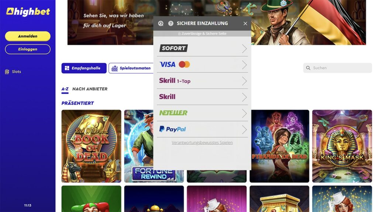Click the question mark help icon

point(171,23)
